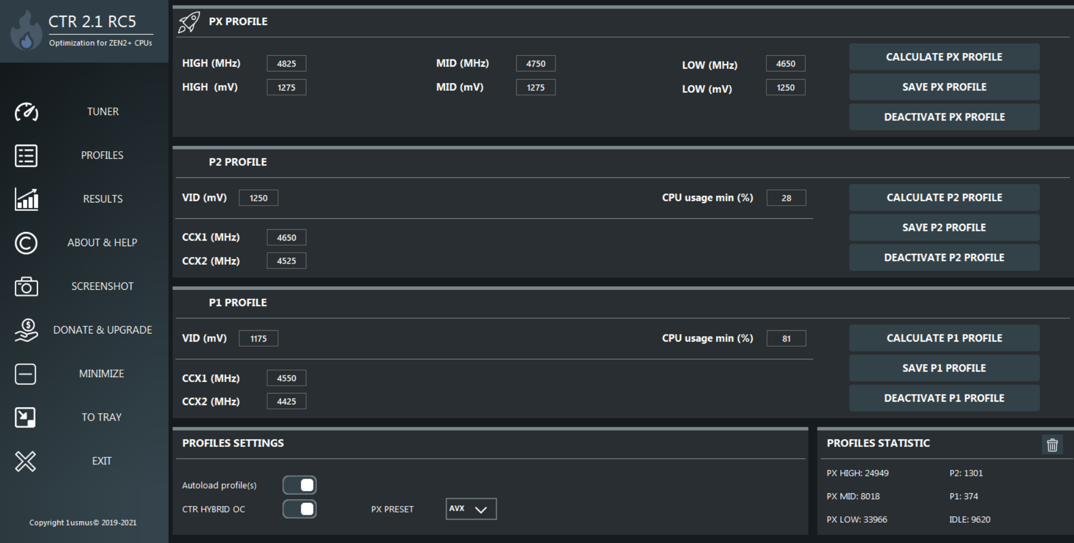1074x543 pixels.
Task: Select the P1: 374 statistic
Action: (964, 496)
